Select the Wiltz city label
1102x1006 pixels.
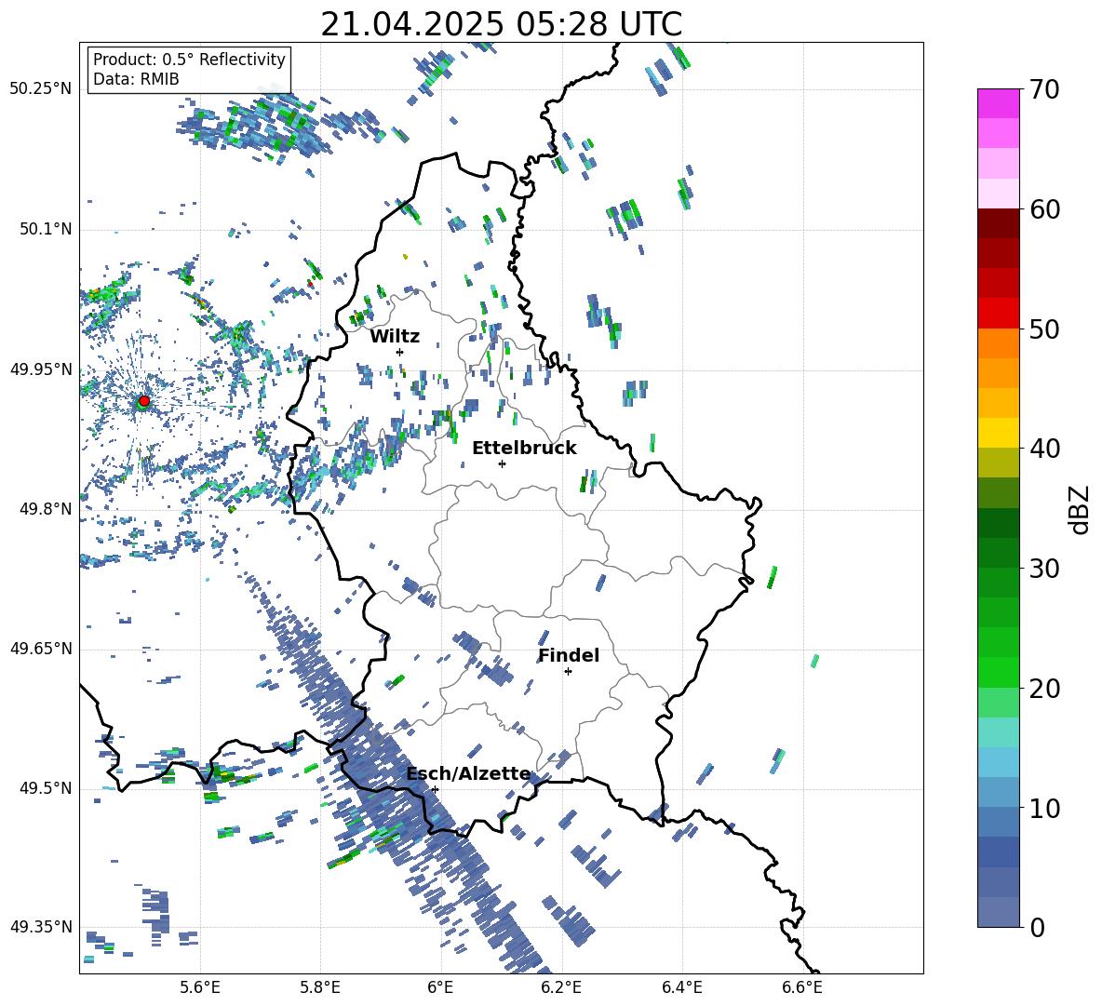[x=395, y=337]
